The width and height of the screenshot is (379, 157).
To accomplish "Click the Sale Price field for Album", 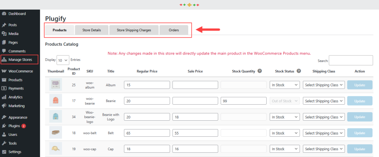I will (x=195, y=85).
